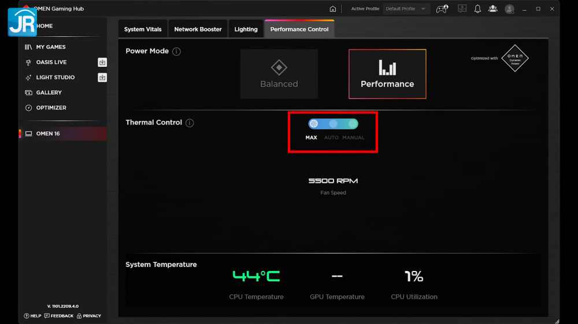
Task: Click info icon beside Power Mode
Action: click(177, 51)
